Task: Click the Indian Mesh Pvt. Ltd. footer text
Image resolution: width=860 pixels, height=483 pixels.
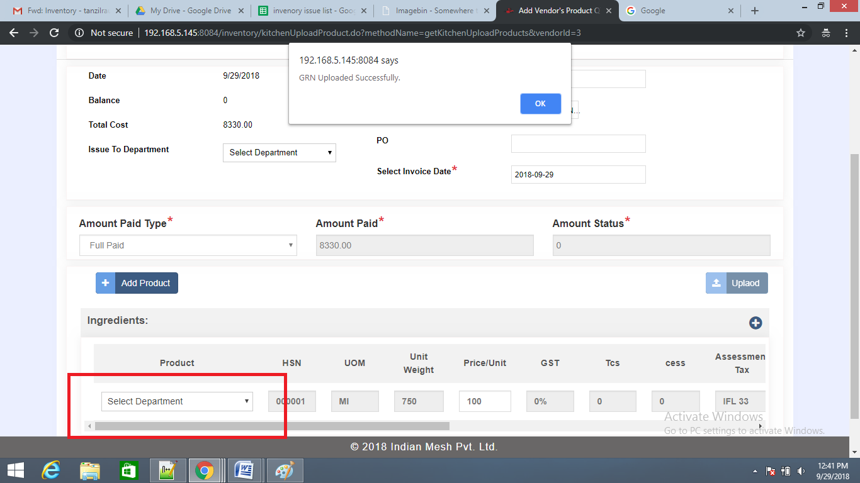Action: point(424,447)
